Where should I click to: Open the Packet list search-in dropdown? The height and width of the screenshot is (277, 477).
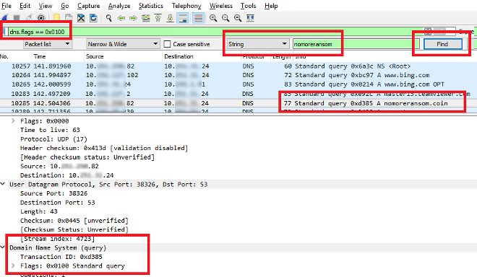coord(47,44)
